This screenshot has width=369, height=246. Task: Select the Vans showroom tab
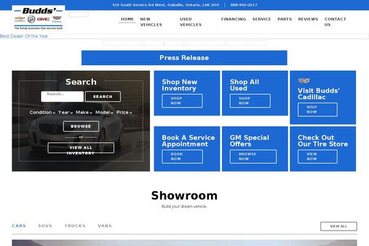[x=105, y=226]
